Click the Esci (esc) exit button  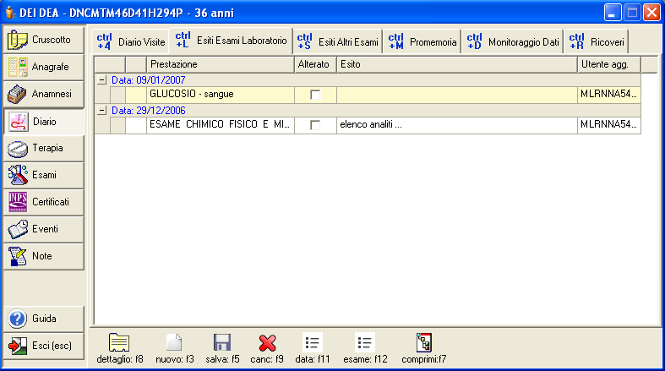pyautogui.click(x=45, y=346)
